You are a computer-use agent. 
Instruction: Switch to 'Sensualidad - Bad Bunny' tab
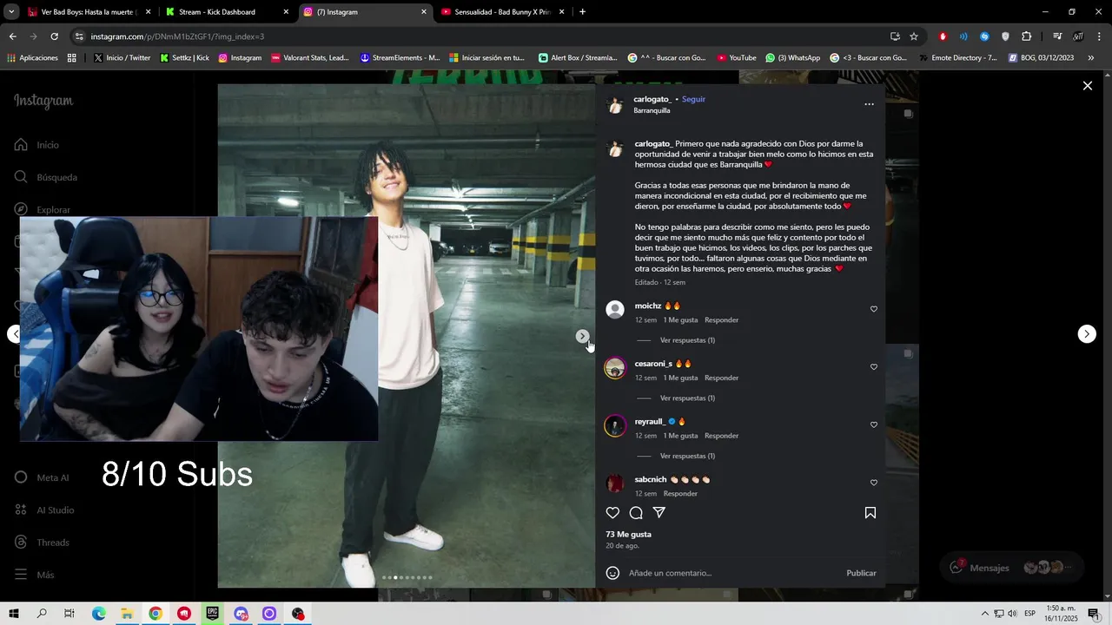503,12
